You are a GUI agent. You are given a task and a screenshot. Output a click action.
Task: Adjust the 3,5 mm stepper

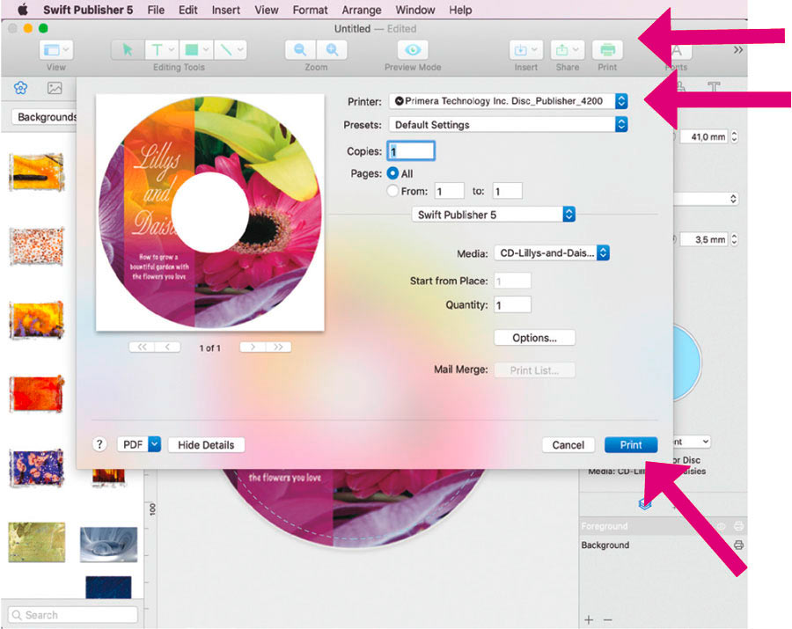(734, 239)
